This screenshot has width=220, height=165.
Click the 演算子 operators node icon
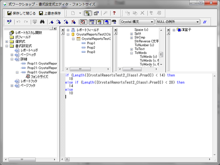179,30
